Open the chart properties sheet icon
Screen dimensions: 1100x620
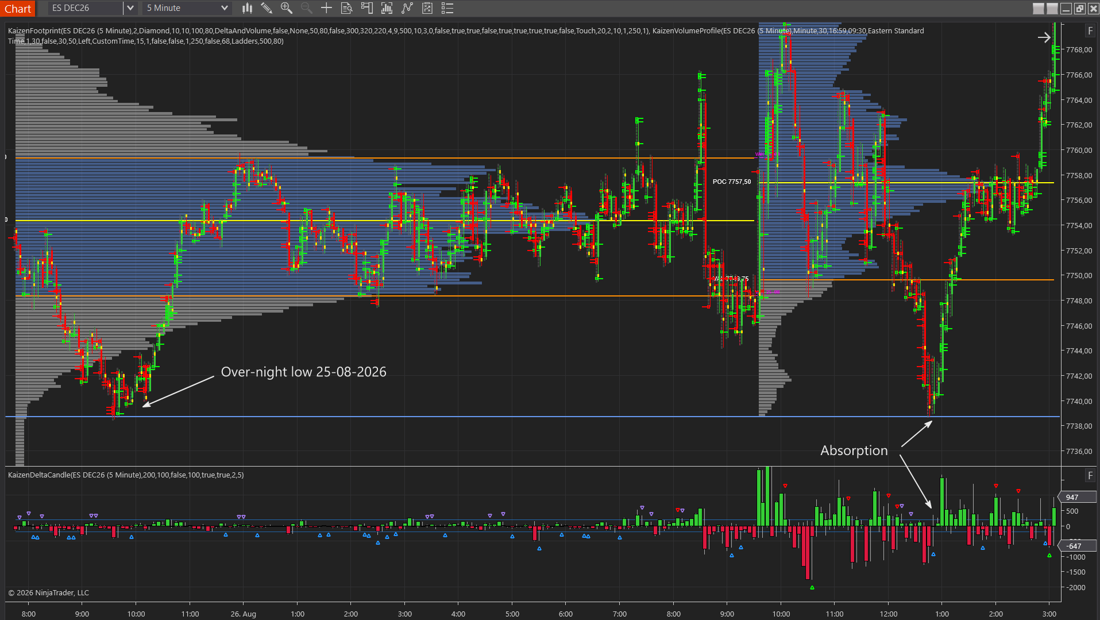tap(427, 8)
